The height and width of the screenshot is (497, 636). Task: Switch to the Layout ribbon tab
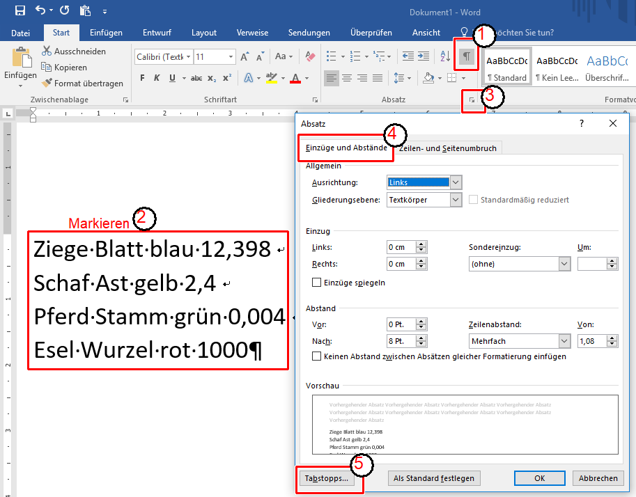pos(204,33)
